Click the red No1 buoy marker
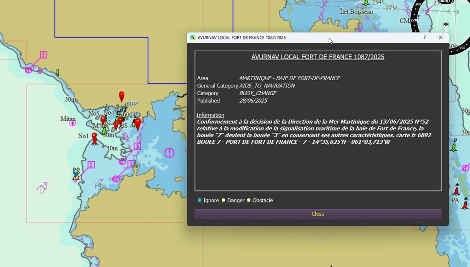Viewport: 470px width, 267px height. tap(95, 138)
